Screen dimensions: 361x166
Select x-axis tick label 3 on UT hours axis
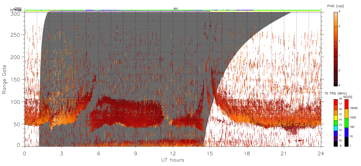pos(61,153)
